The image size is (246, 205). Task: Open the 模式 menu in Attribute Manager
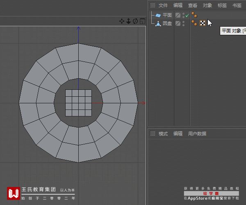coord(163,134)
